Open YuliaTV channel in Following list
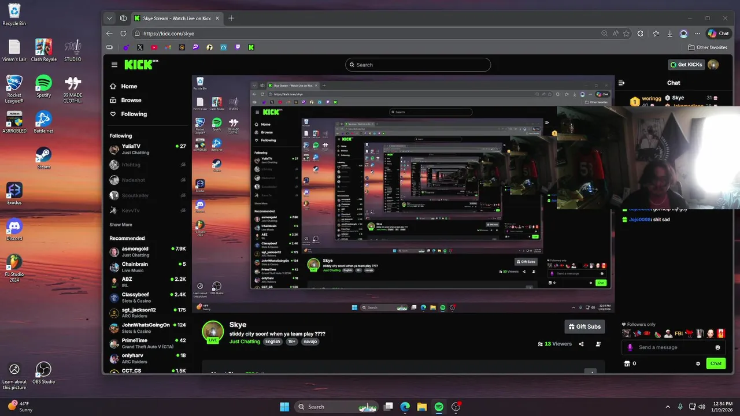 point(148,150)
